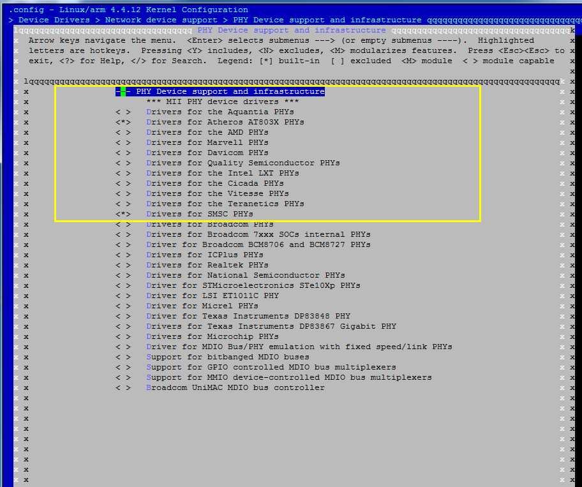The height and width of the screenshot is (487, 582).
Task: Select 'Support for MMIO device-controlled MDIO bus multiplexers'
Action: [x=289, y=377]
